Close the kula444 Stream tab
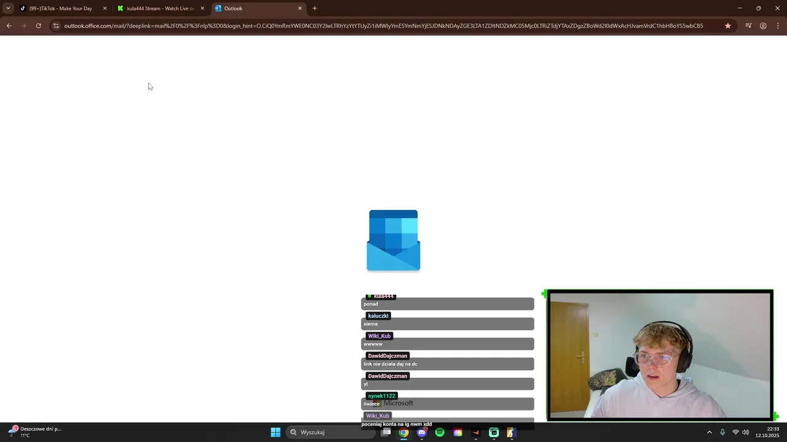787x442 pixels. click(x=202, y=9)
